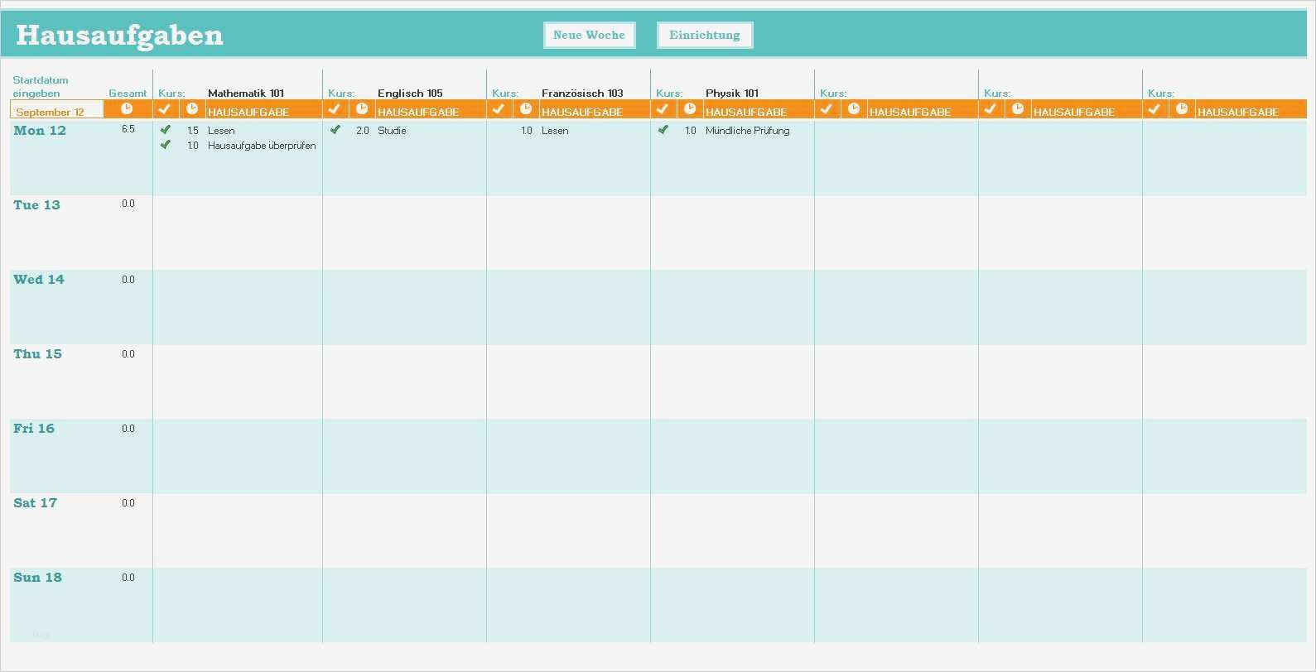The width and height of the screenshot is (1316, 672).
Task: Select the 1.0 hours value for Mündliche Prüfung
Action: 691,131
